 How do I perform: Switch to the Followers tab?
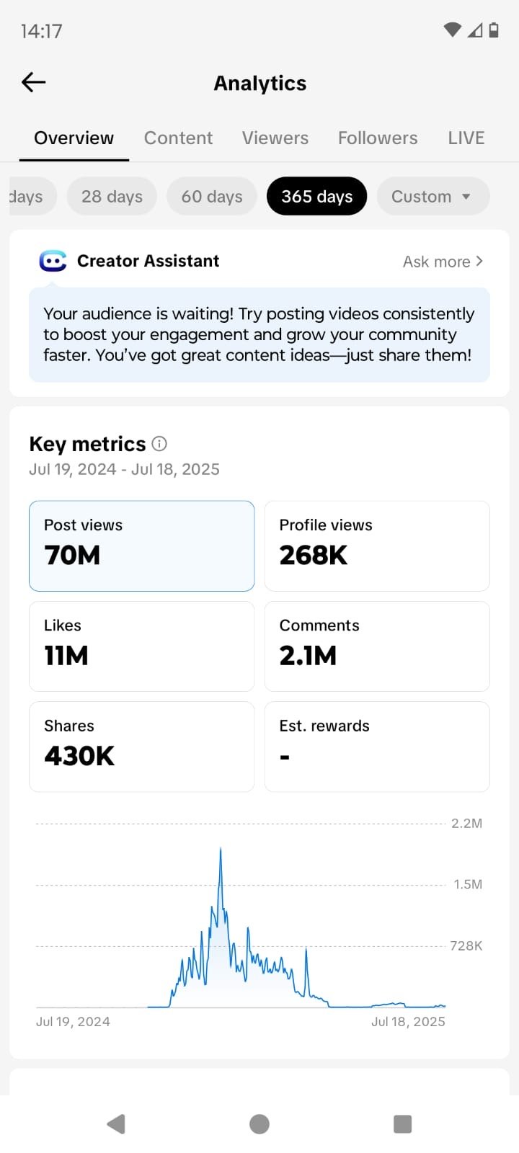pos(378,138)
